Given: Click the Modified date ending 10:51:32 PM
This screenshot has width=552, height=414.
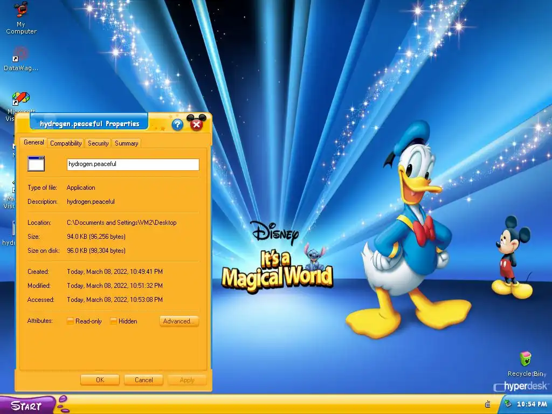Looking at the screenshot, I should pyautogui.click(x=115, y=286).
